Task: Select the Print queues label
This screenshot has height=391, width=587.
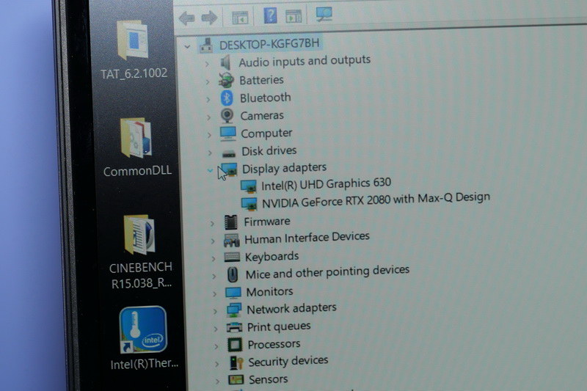Action: click(x=279, y=326)
